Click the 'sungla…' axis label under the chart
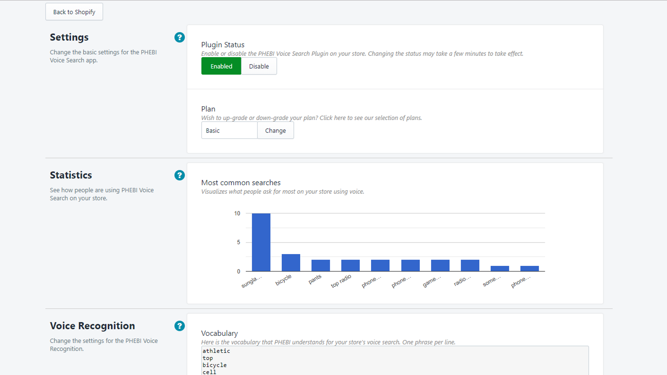This screenshot has height=375, width=667. [252, 282]
